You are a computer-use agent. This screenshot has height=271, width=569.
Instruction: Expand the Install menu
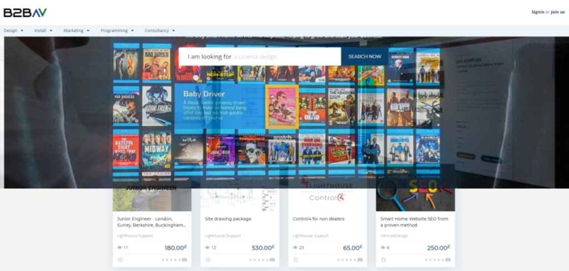(x=43, y=31)
